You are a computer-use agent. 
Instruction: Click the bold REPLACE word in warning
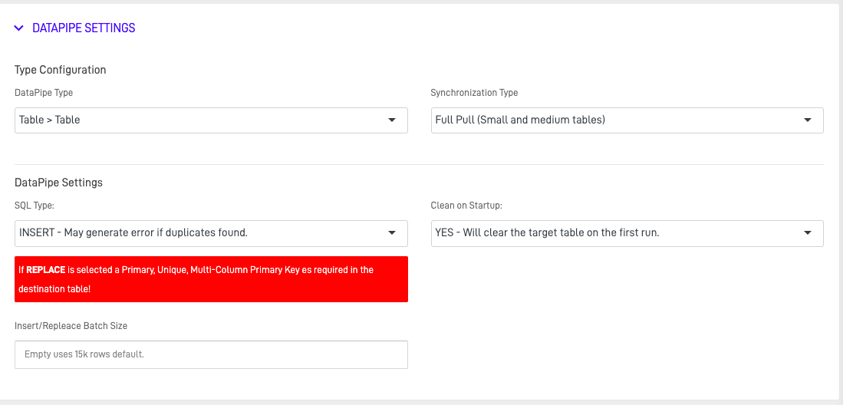[x=46, y=270]
